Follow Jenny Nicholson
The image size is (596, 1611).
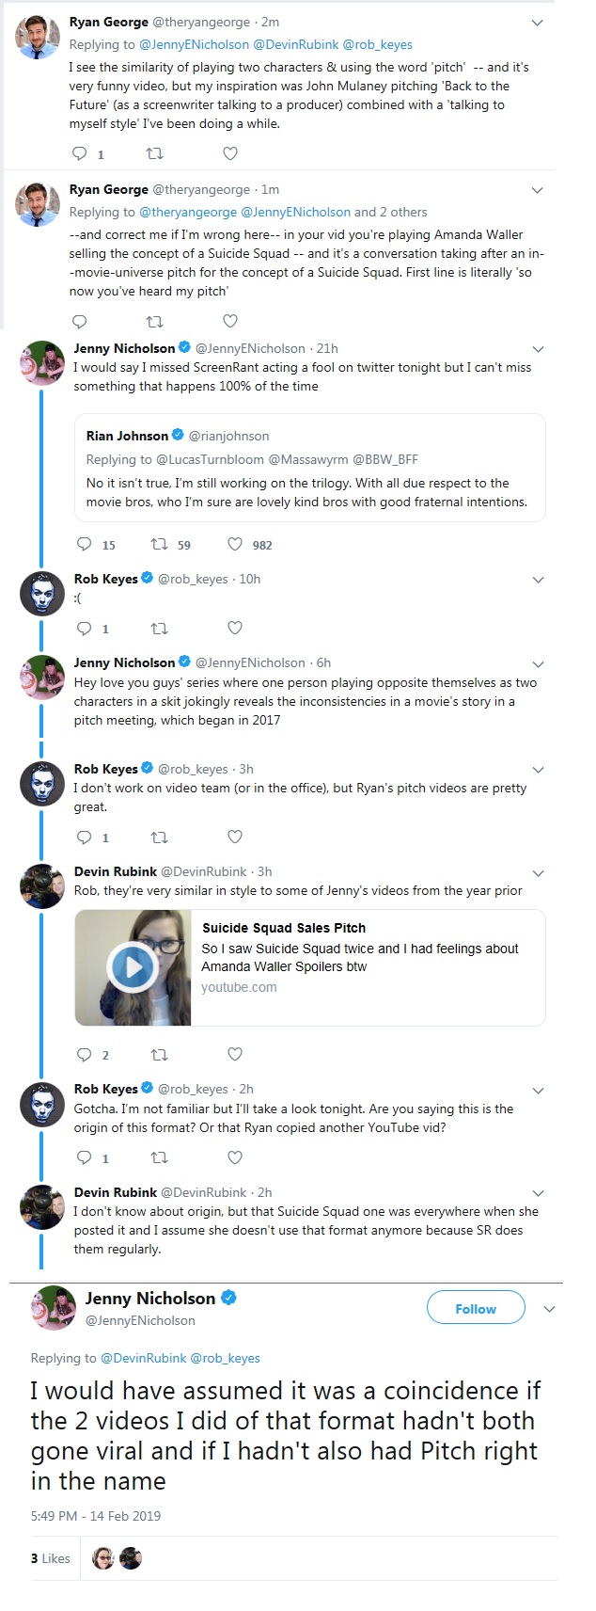[x=476, y=1309]
